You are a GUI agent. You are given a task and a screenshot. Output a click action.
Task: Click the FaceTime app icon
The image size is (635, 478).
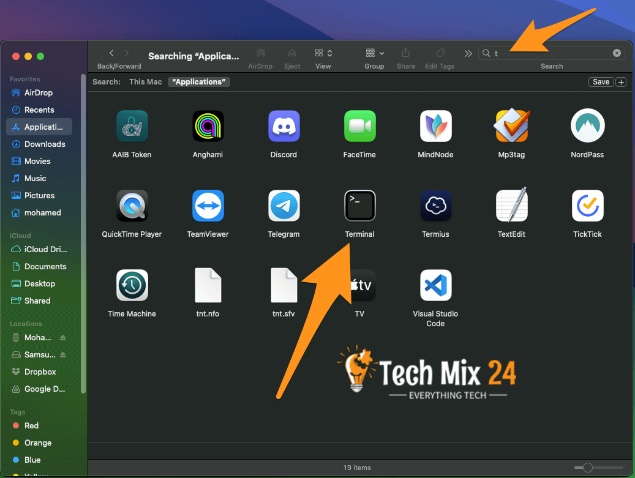pos(359,126)
